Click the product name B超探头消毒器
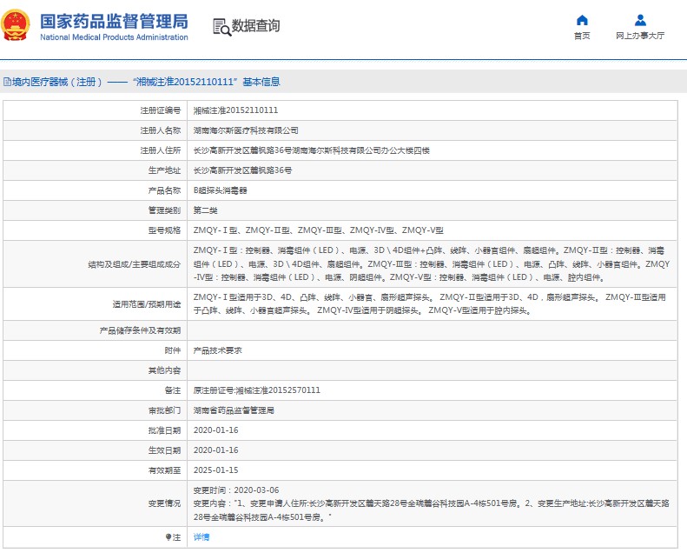The width and height of the screenshot is (687, 553). click(x=221, y=190)
